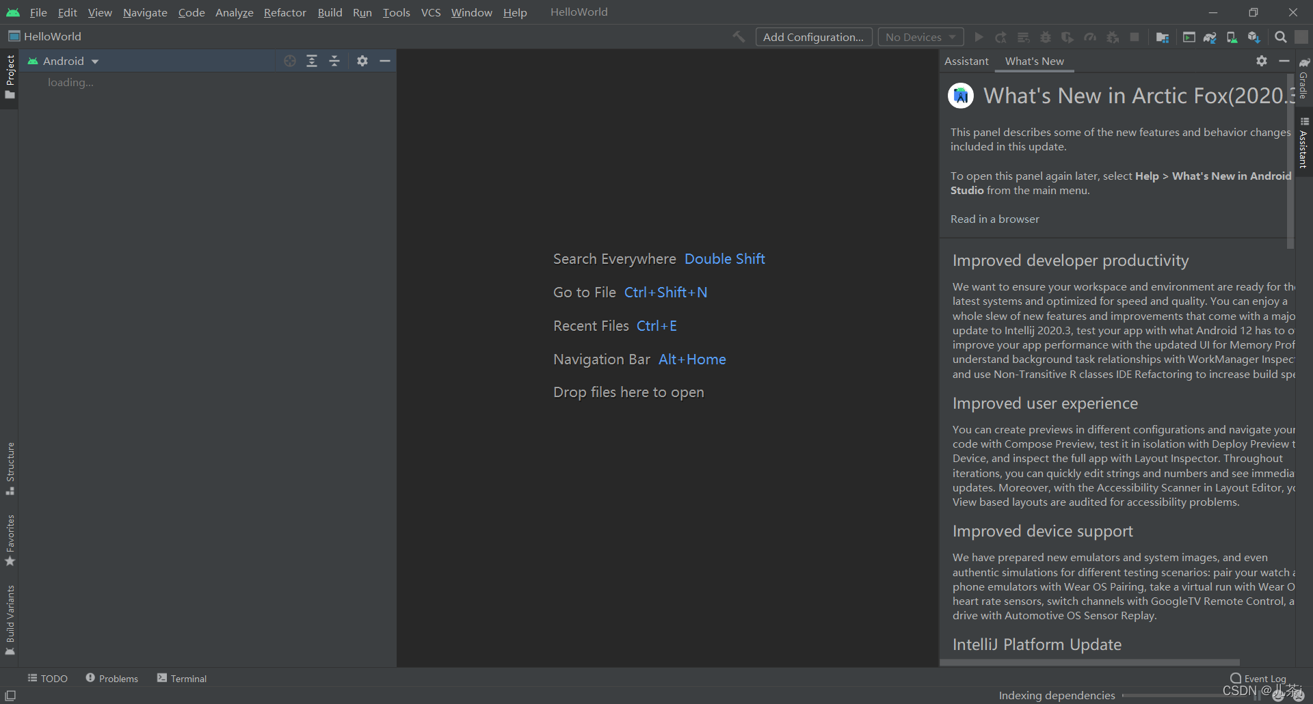Screen dimensions: 1313x704
Task: Open the Refactor menu
Action: pyautogui.click(x=285, y=12)
